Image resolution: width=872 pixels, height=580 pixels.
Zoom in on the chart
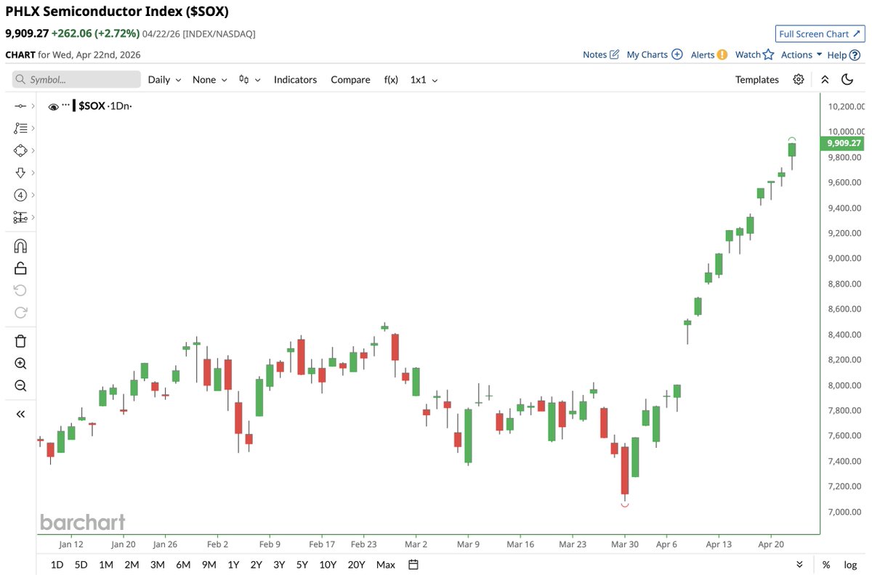tap(20, 364)
